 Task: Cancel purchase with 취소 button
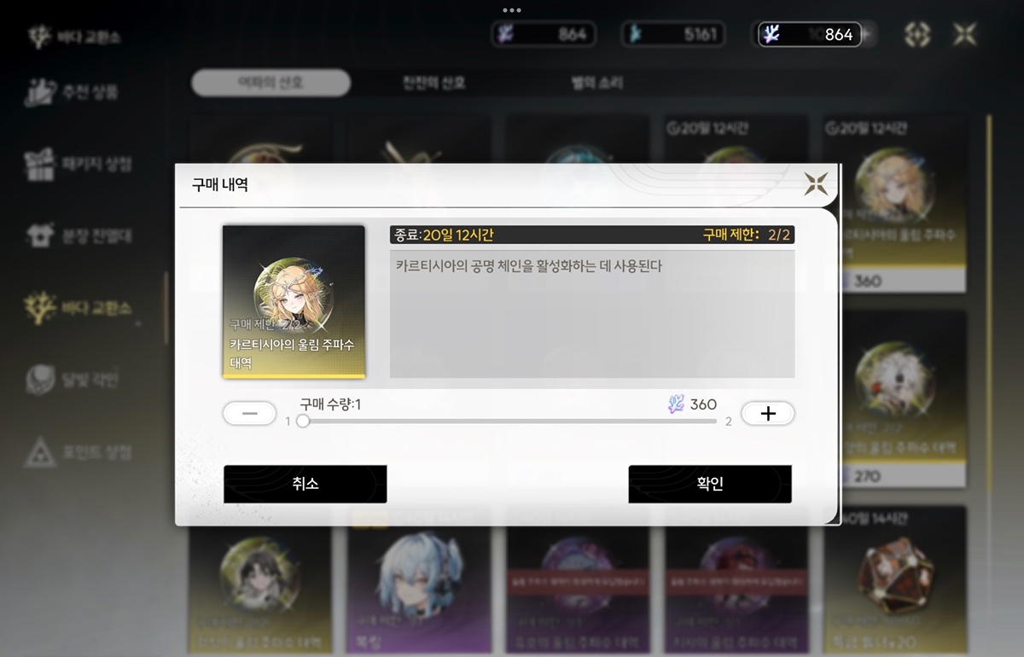click(x=305, y=484)
